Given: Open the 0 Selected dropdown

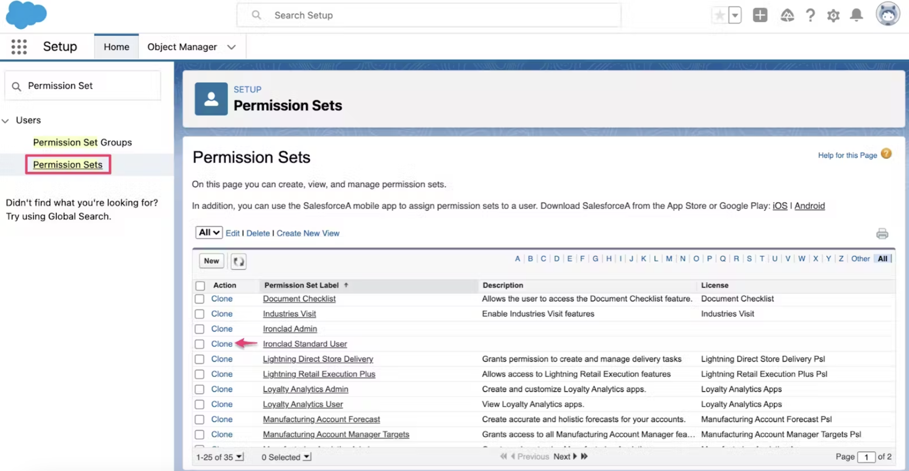Looking at the screenshot, I should [x=307, y=456].
